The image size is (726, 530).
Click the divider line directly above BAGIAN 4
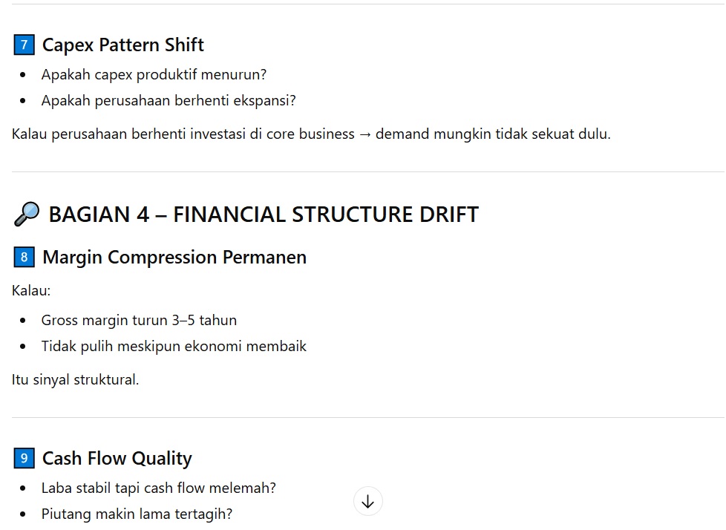(368, 172)
